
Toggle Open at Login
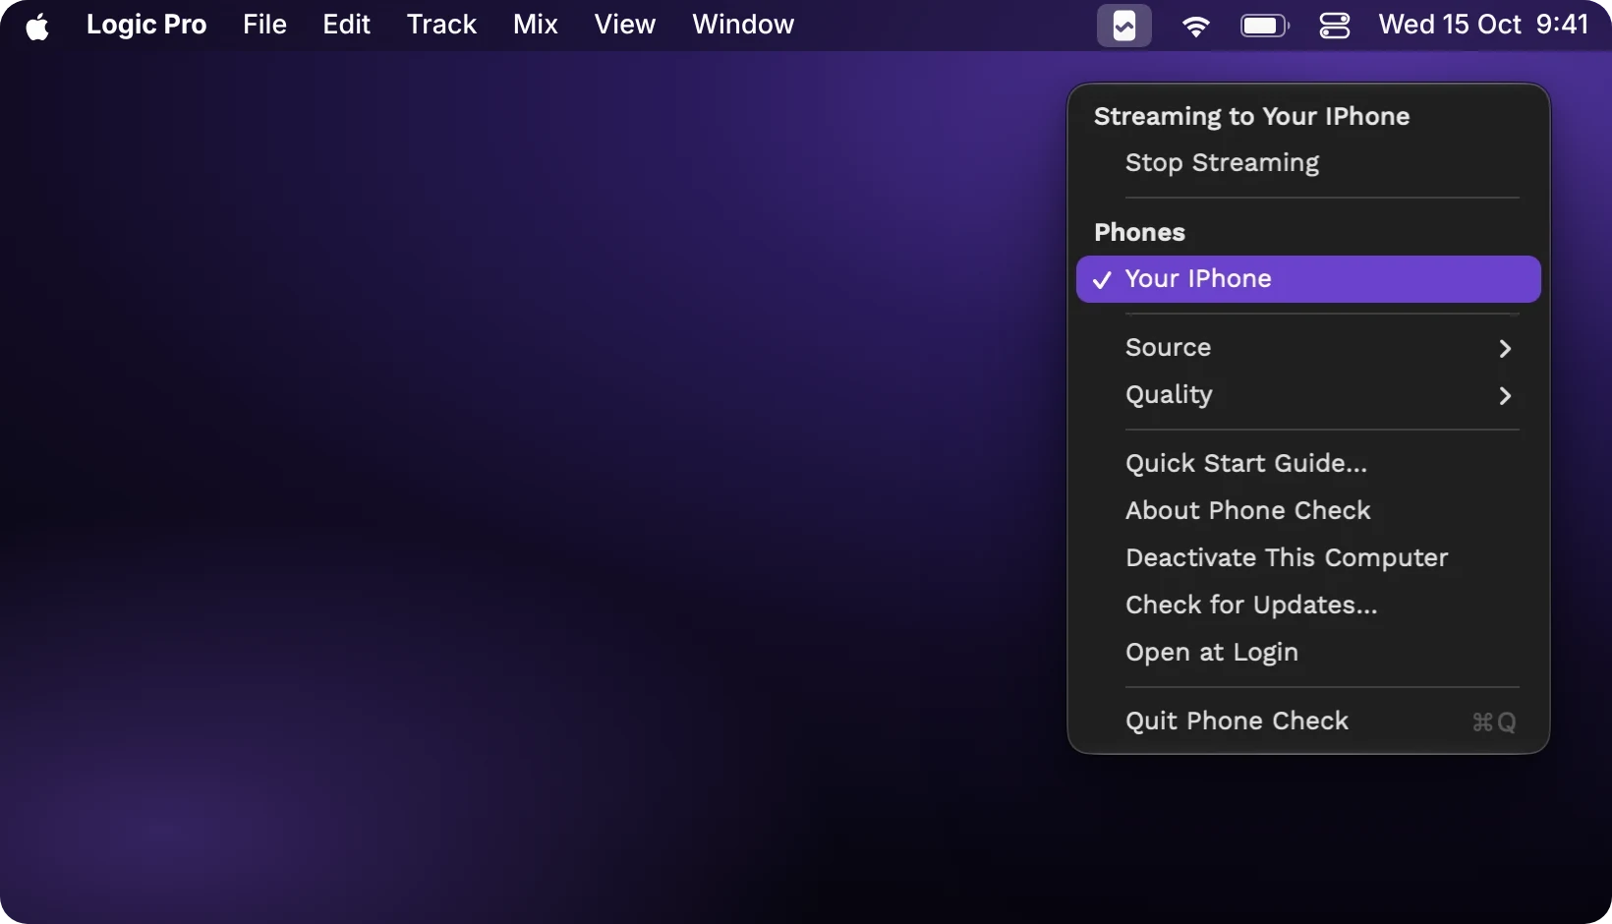(x=1308, y=653)
